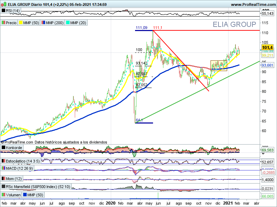This screenshot has width=277, height=207.
Task: Click the Konkorde value 69,583
Action: [x=267, y=150]
